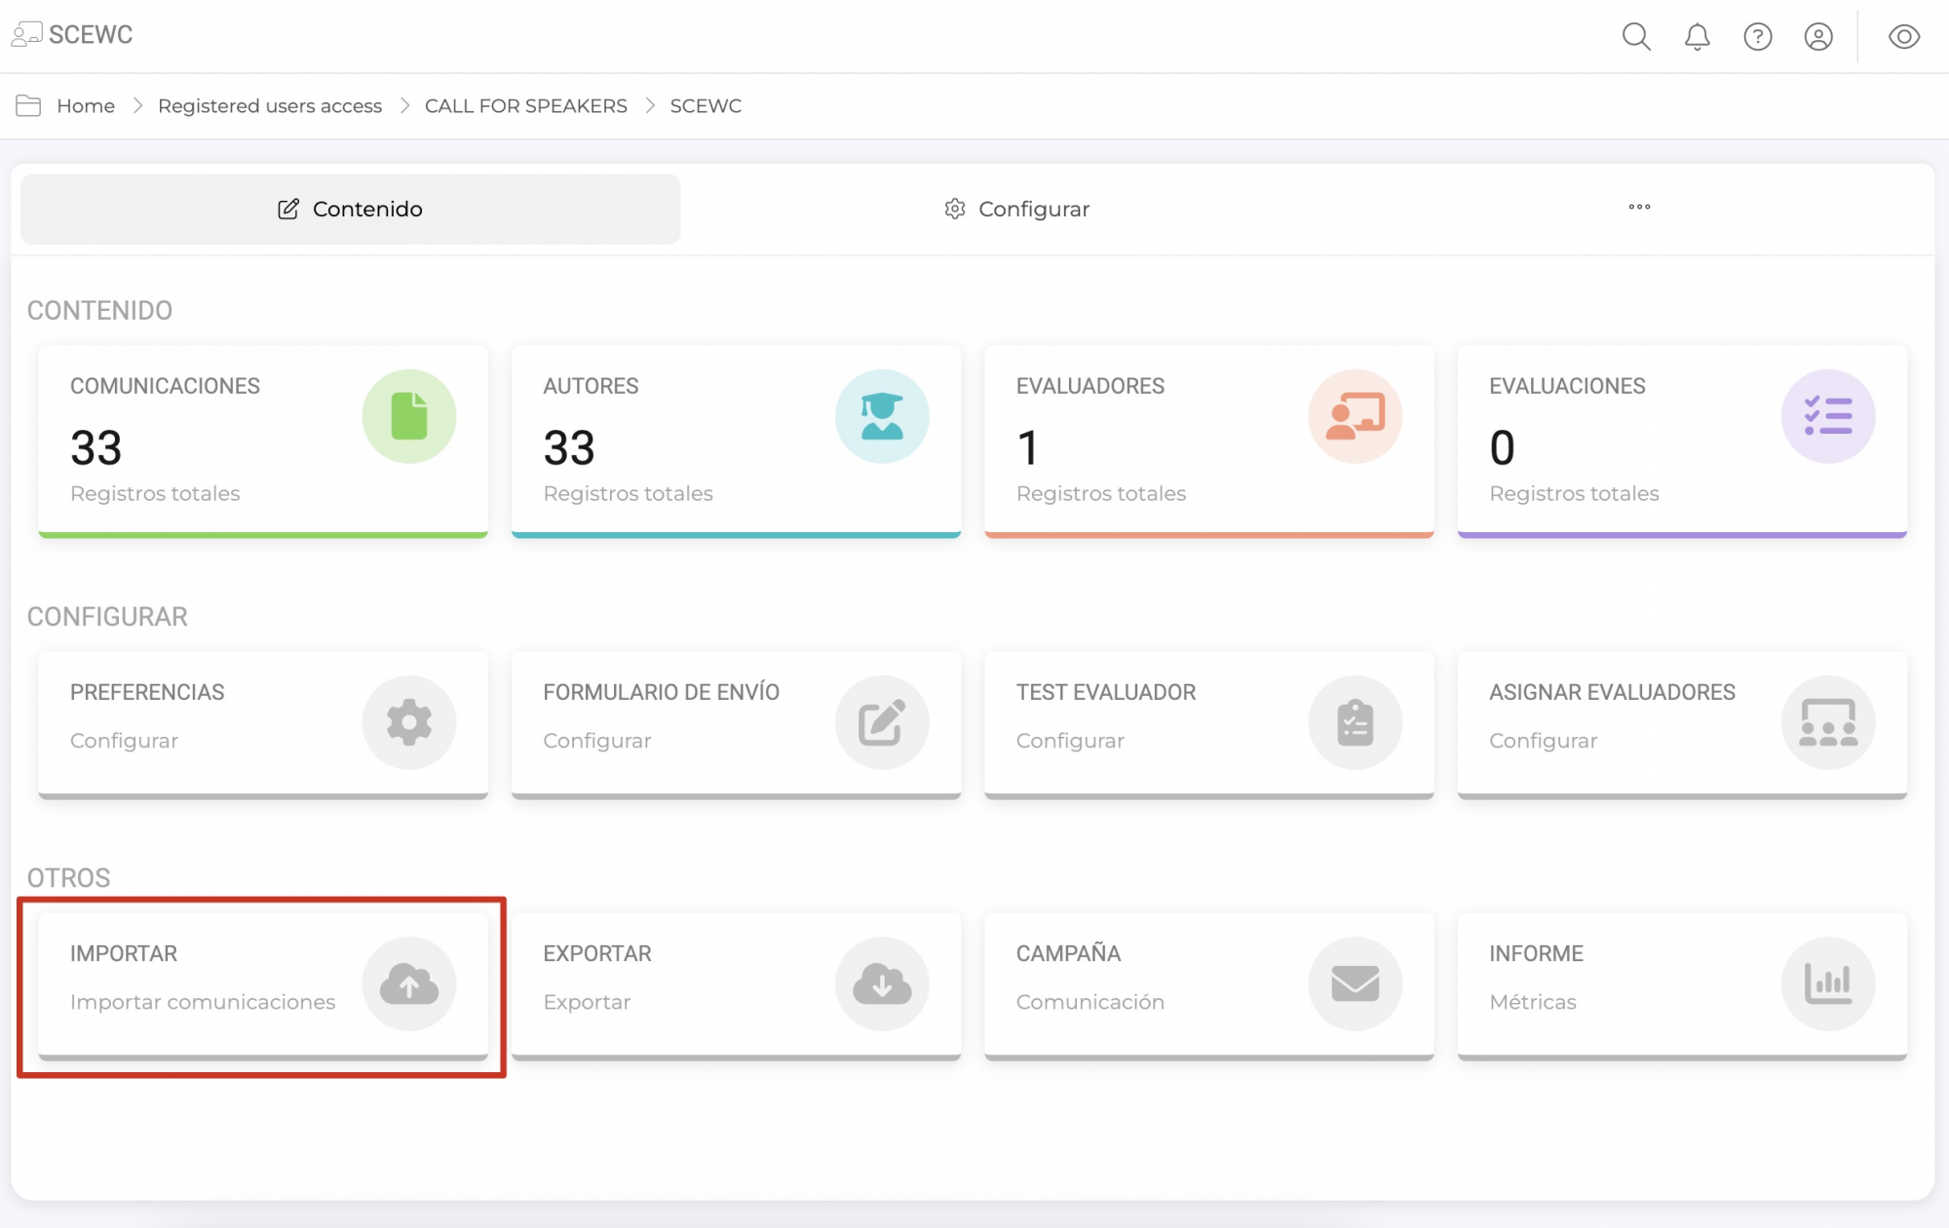Click 'Configurar' under Preferencias
The image size is (1949, 1228).
(124, 741)
